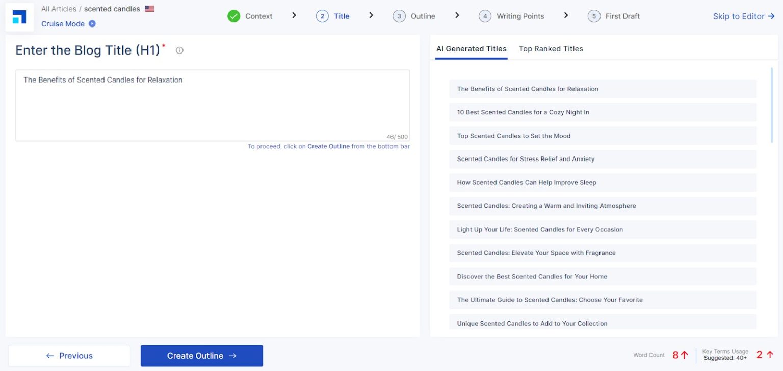Open the AI Generated Titles tab
Screen dimensions: 783x371
tap(471, 48)
